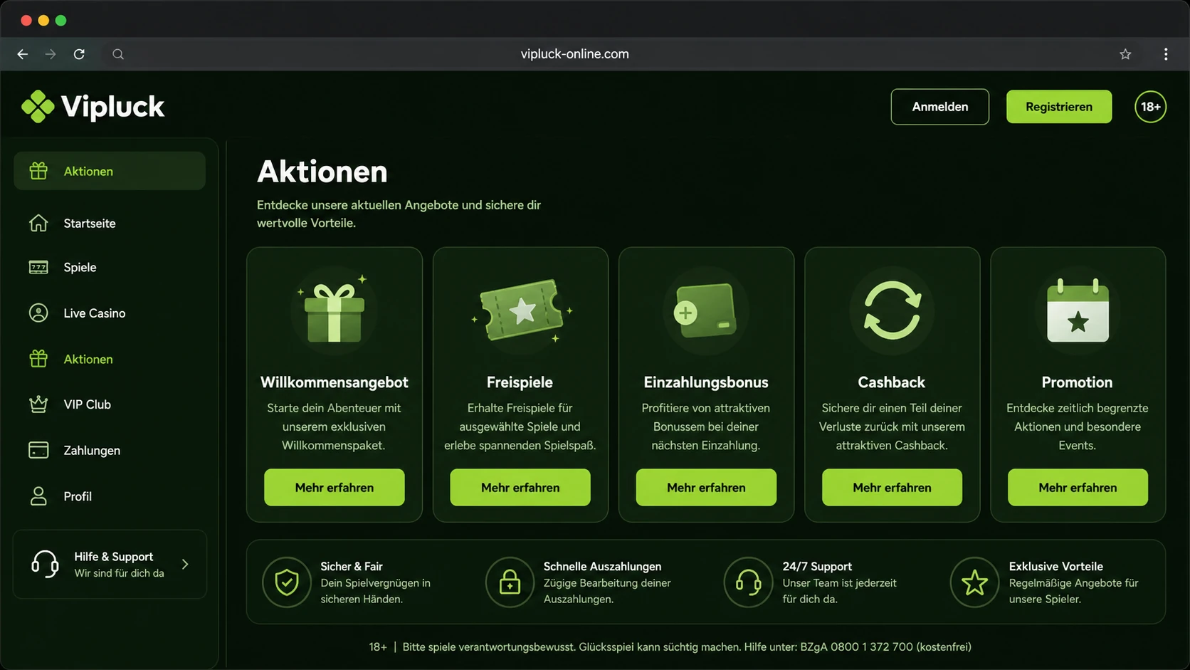The width and height of the screenshot is (1190, 670).
Task: Click the Freispiele card title
Action: [520, 382]
